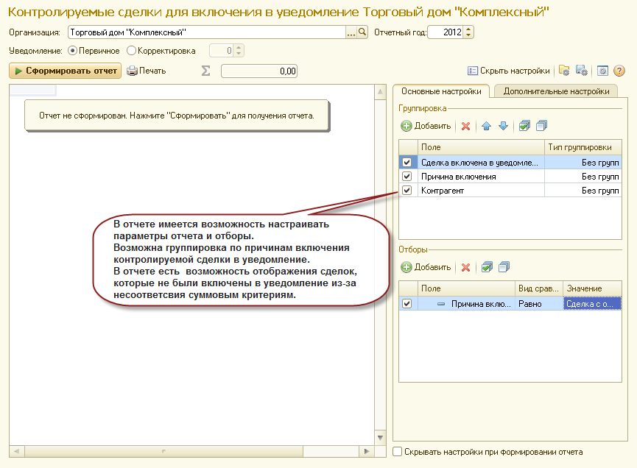Decrease the Отчетный год value
The image size is (637, 468).
pyautogui.click(x=468, y=35)
